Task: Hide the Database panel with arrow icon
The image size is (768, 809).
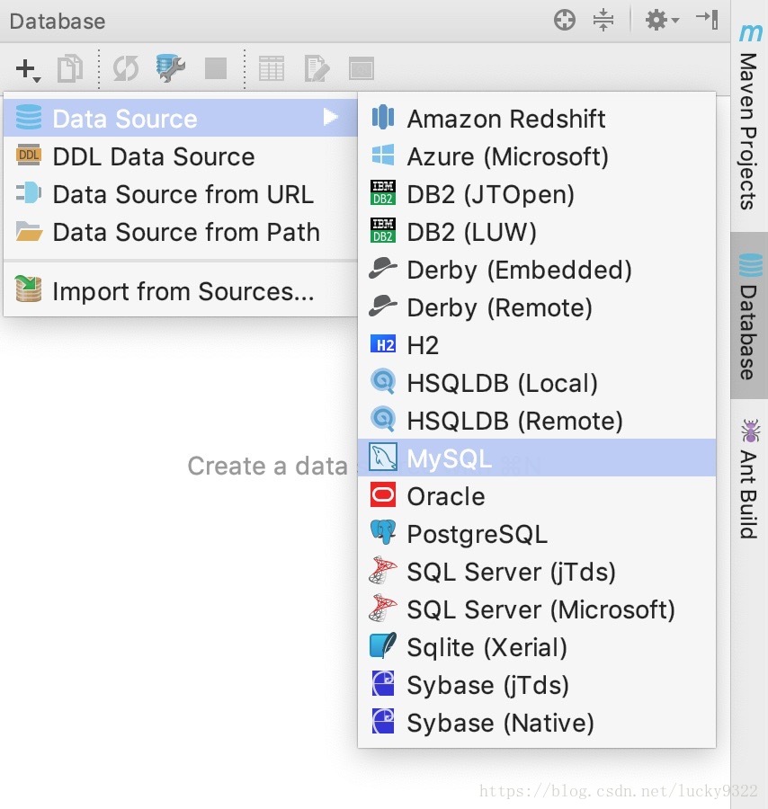Action: 707,20
